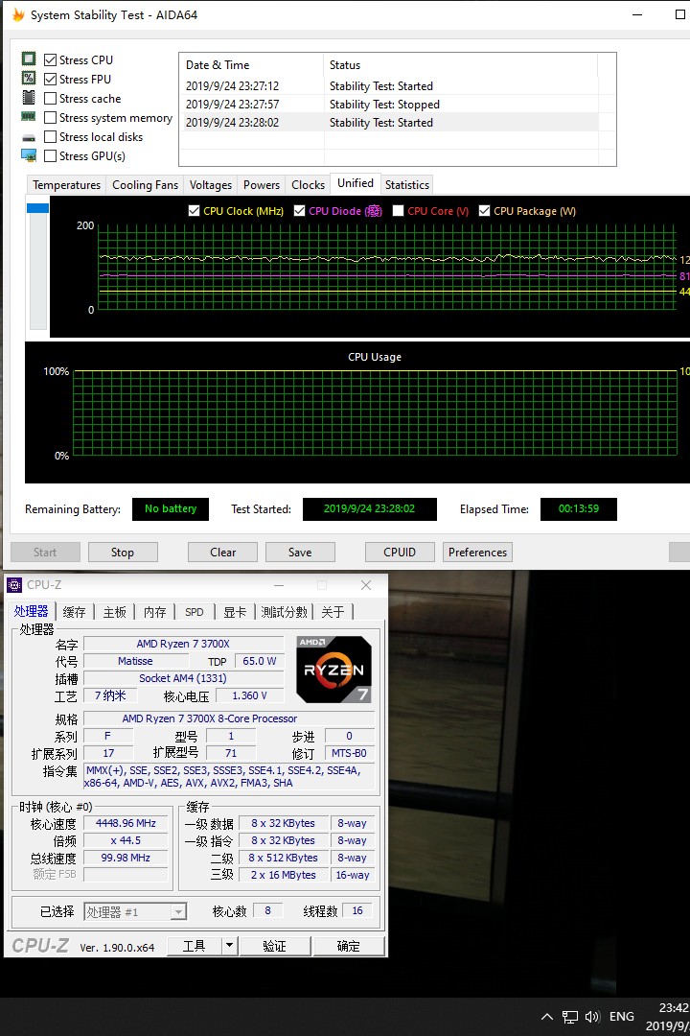This screenshot has width=690, height=1036.
Task: Toggle CPU Diode graph checkbox
Action: click(300, 211)
